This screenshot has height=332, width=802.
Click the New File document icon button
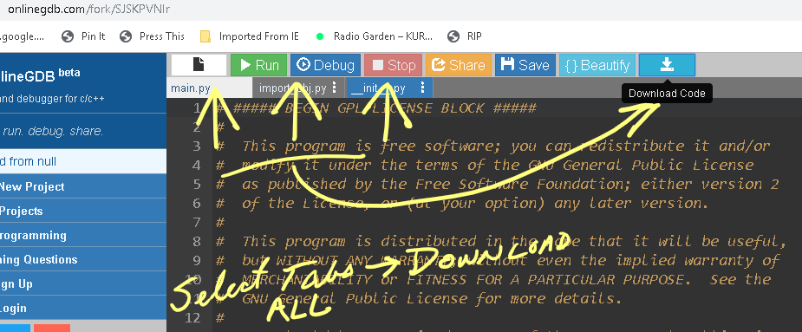[199, 65]
